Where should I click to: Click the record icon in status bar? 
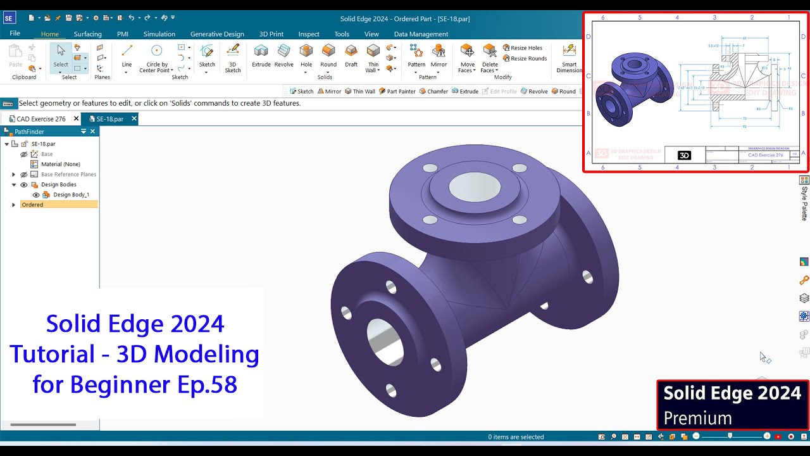pos(790,436)
